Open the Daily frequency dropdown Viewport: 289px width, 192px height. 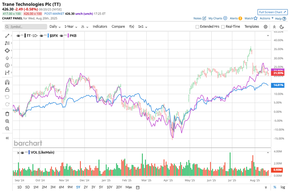point(55,27)
